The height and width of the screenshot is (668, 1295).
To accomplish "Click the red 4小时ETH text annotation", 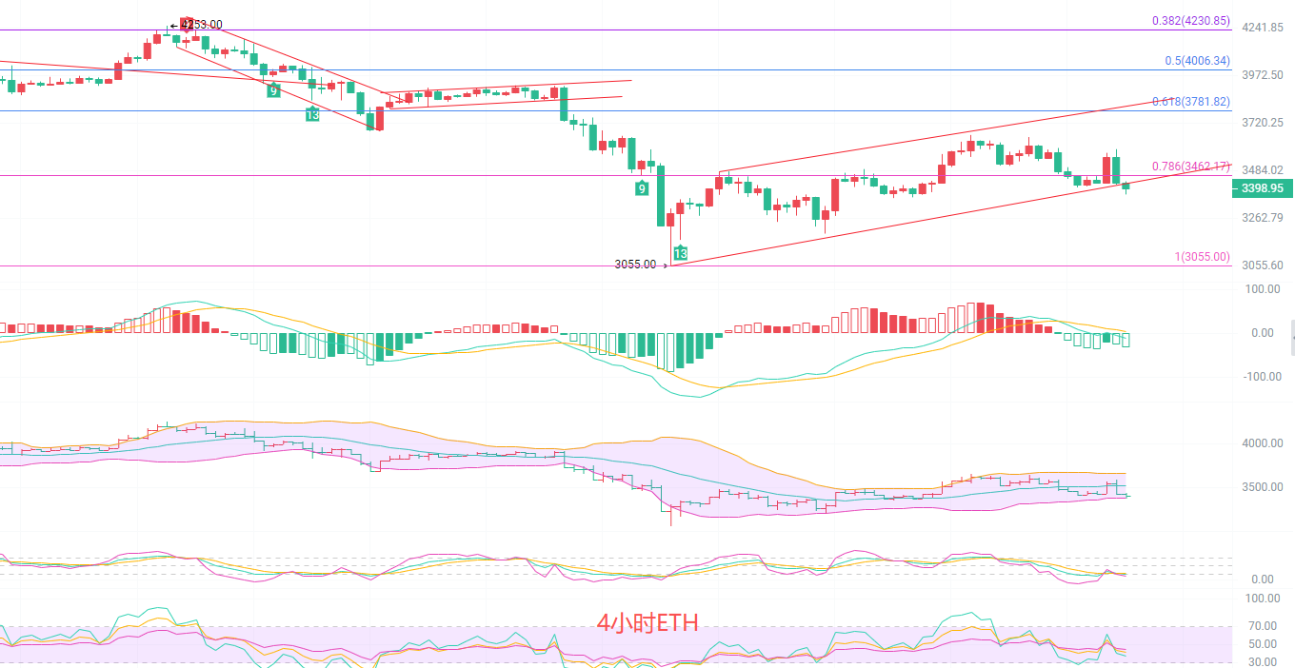I will [x=647, y=623].
